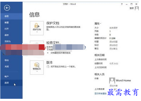Open the help question mark icon
141x101 pixels.
tap(122, 4)
